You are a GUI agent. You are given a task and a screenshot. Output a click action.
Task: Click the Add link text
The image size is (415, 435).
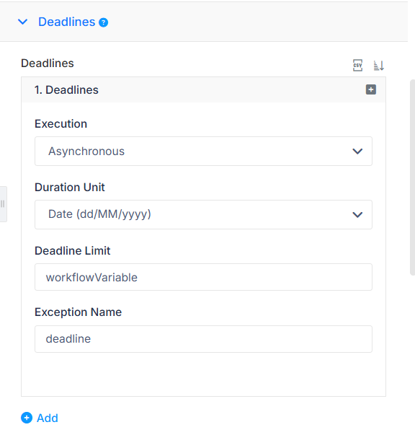tap(48, 418)
